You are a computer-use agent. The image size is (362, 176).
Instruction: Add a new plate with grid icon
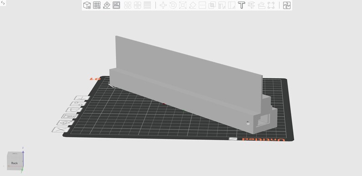[x=97, y=5]
